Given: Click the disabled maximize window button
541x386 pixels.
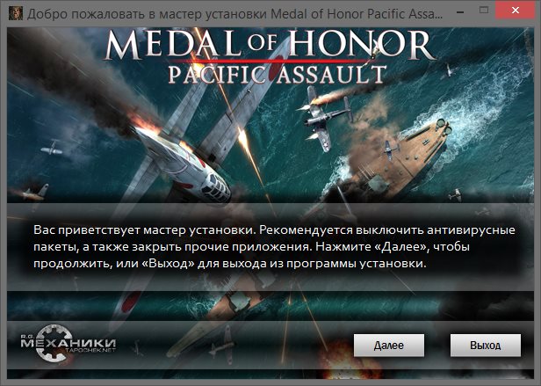Looking at the screenshot, I should tap(484, 11).
